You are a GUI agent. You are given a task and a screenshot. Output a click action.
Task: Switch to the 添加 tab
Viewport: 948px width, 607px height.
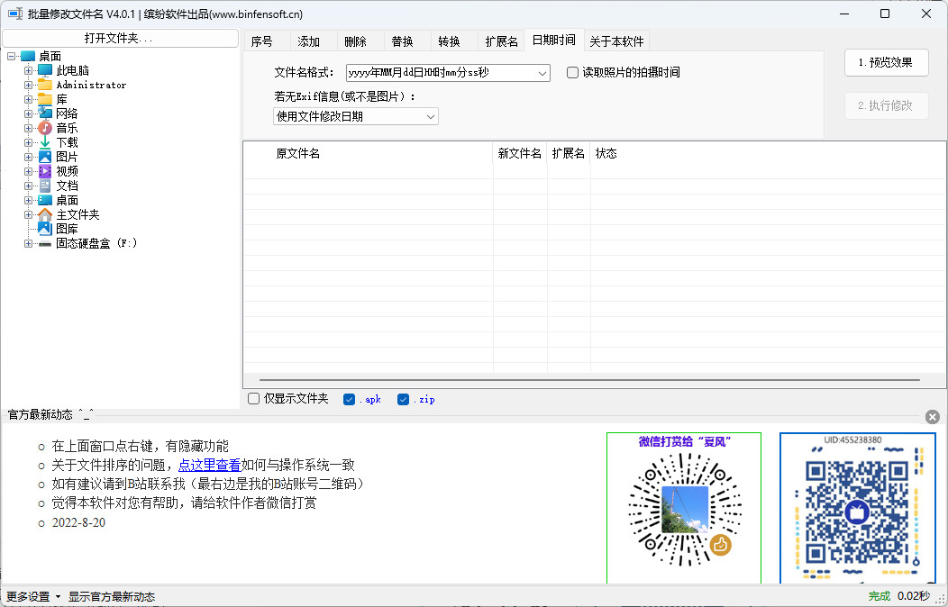[x=314, y=41]
